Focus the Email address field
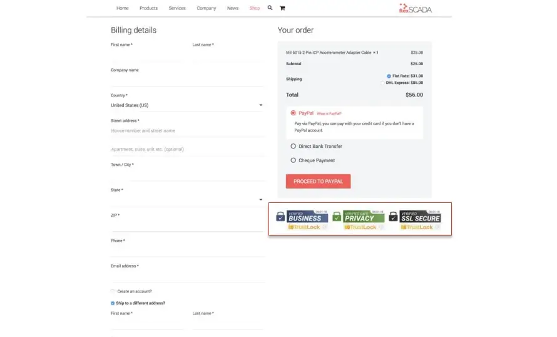Viewport: 557px width, 337px height. 187,276
